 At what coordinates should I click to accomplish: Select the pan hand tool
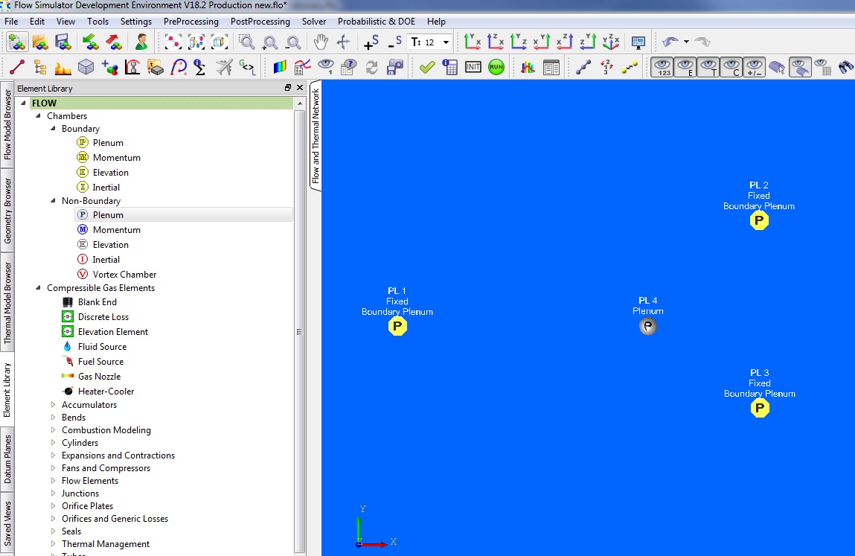pos(320,42)
